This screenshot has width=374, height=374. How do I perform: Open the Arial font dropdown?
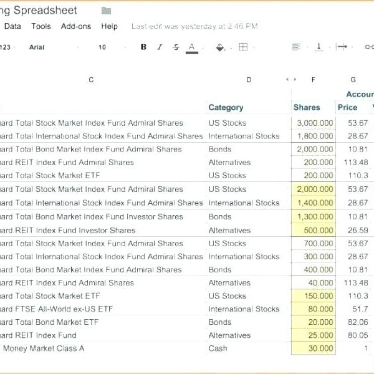[x=37, y=47]
